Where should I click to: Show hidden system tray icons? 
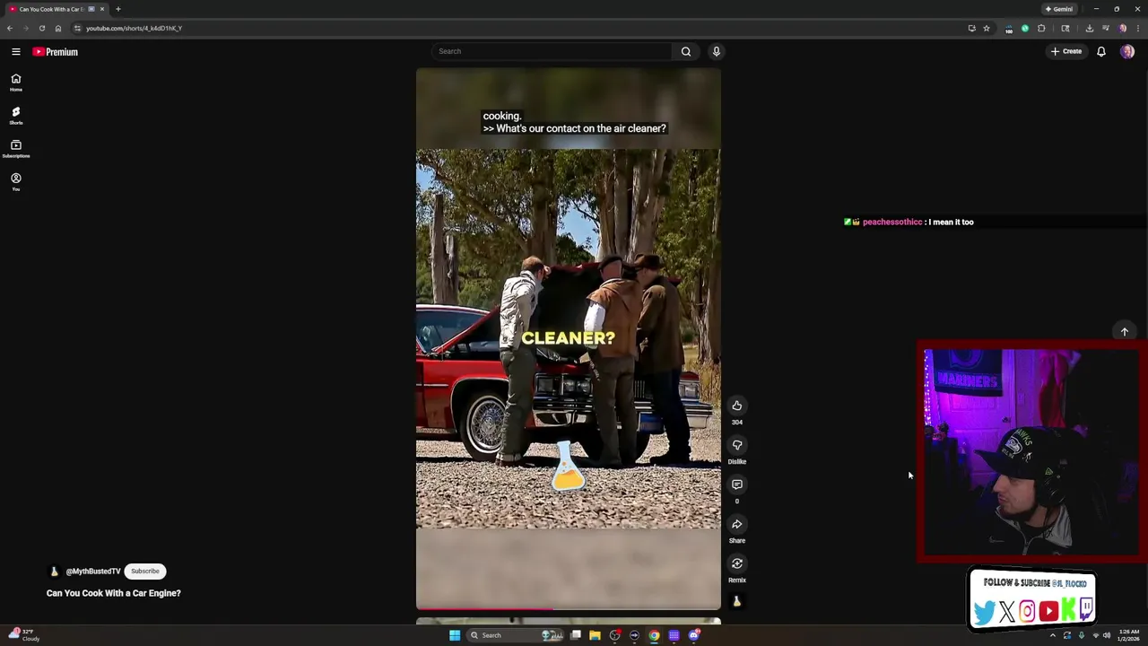pos(1053,635)
